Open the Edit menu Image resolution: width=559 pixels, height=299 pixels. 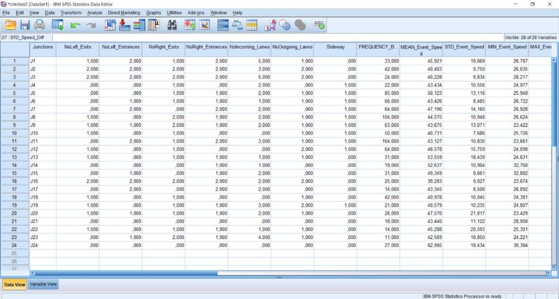pyautogui.click(x=20, y=13)
